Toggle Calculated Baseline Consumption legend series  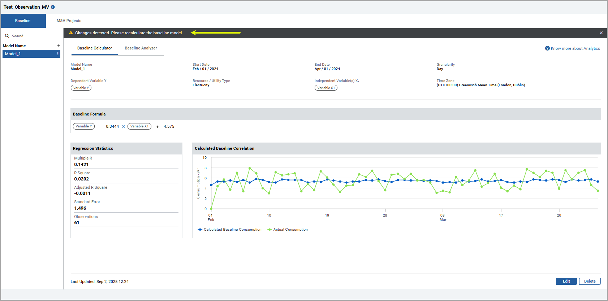point(229,230)
